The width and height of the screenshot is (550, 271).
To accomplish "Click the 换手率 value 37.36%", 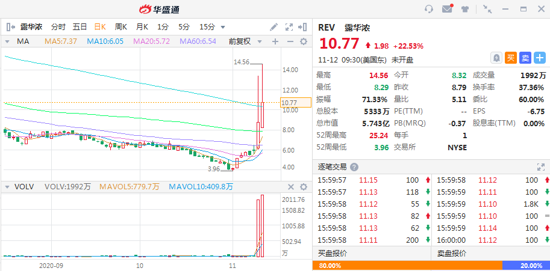I will click(x=531, y=87).
